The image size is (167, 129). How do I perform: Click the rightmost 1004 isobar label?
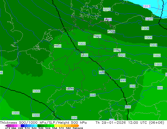(x=154, y=45)
